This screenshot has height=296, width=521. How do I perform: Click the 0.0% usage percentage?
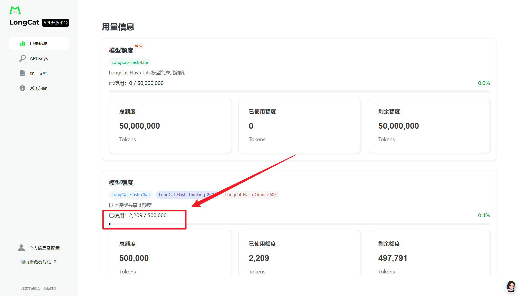(x=484, y=83)
